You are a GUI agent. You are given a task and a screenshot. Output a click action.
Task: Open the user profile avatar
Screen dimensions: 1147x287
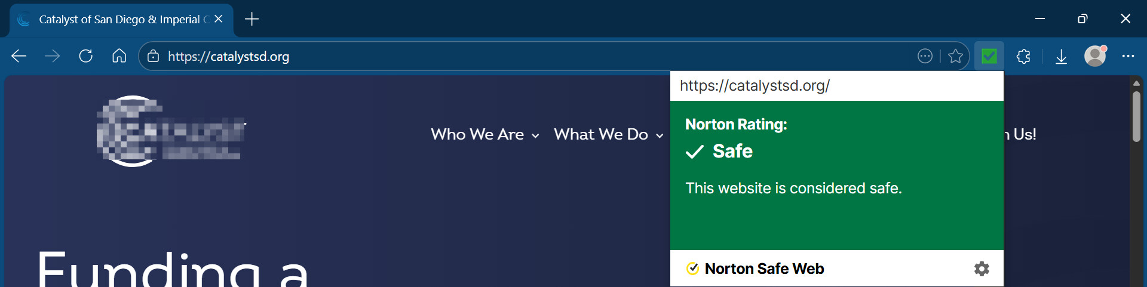pos(1095,56)
